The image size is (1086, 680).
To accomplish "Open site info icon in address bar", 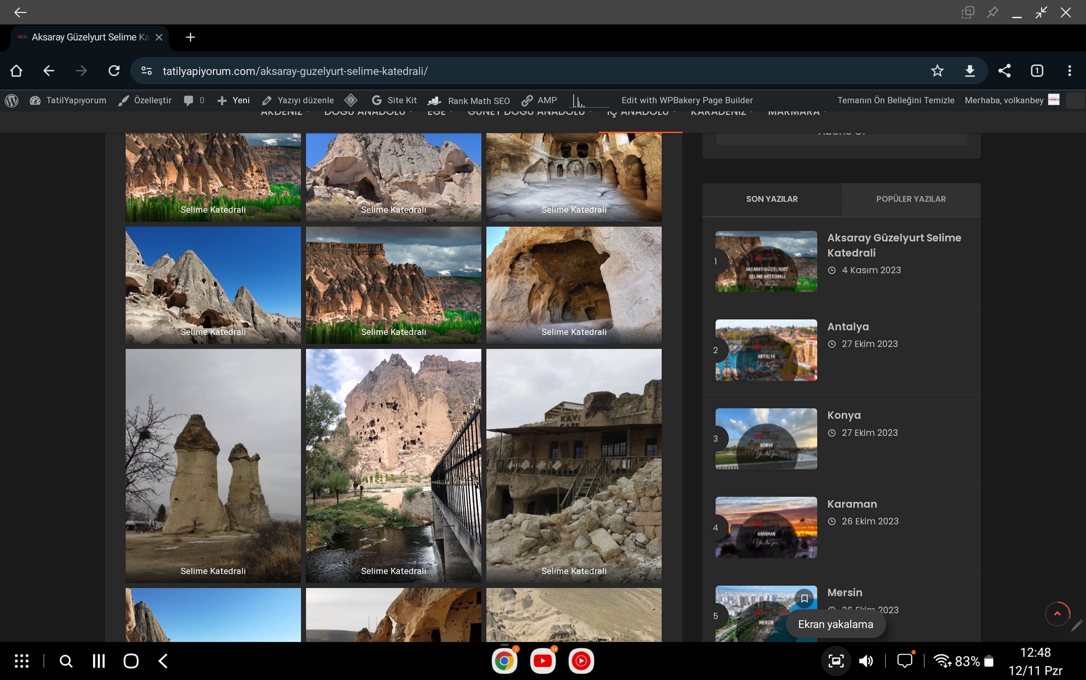I will 147,71.
